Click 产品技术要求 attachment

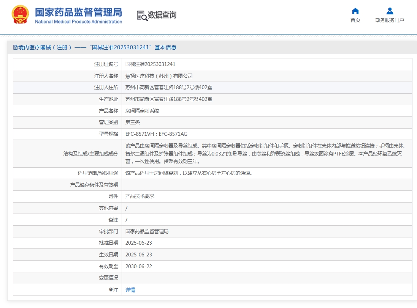[140, 196]
